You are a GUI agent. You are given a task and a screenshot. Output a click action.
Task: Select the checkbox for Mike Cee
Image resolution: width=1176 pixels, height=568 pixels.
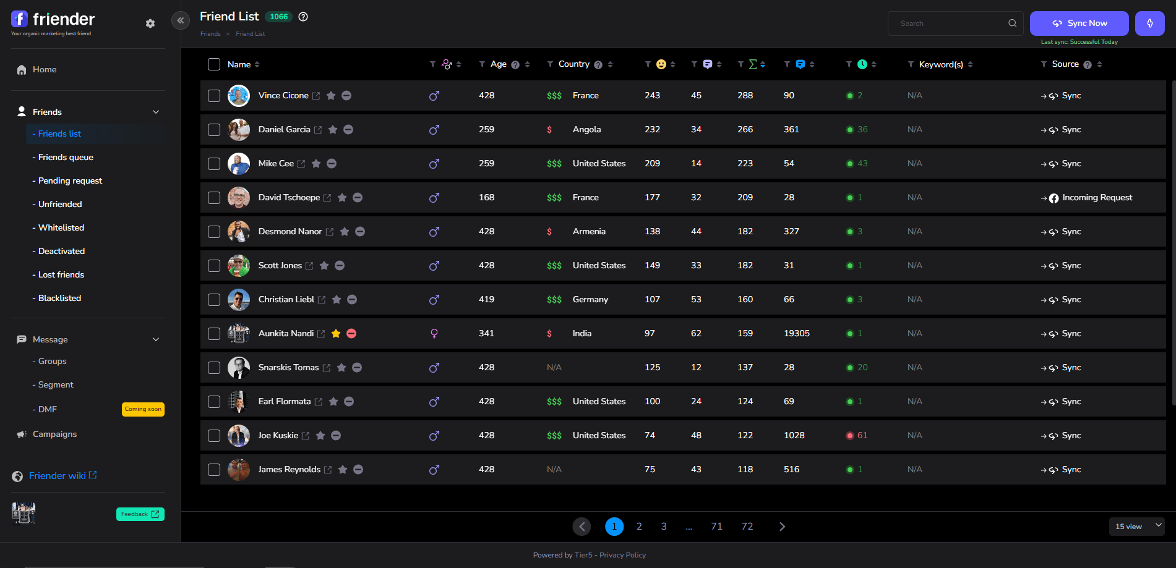click(x=214, y=164)
